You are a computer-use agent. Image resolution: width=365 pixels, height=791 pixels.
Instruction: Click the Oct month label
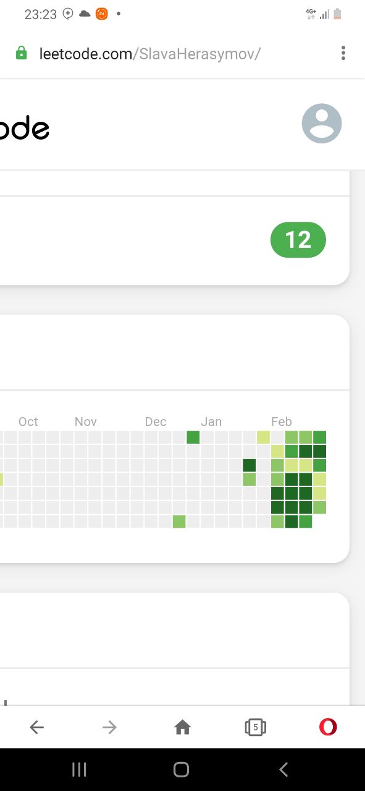pyautogui.click(x=28, y=421)
